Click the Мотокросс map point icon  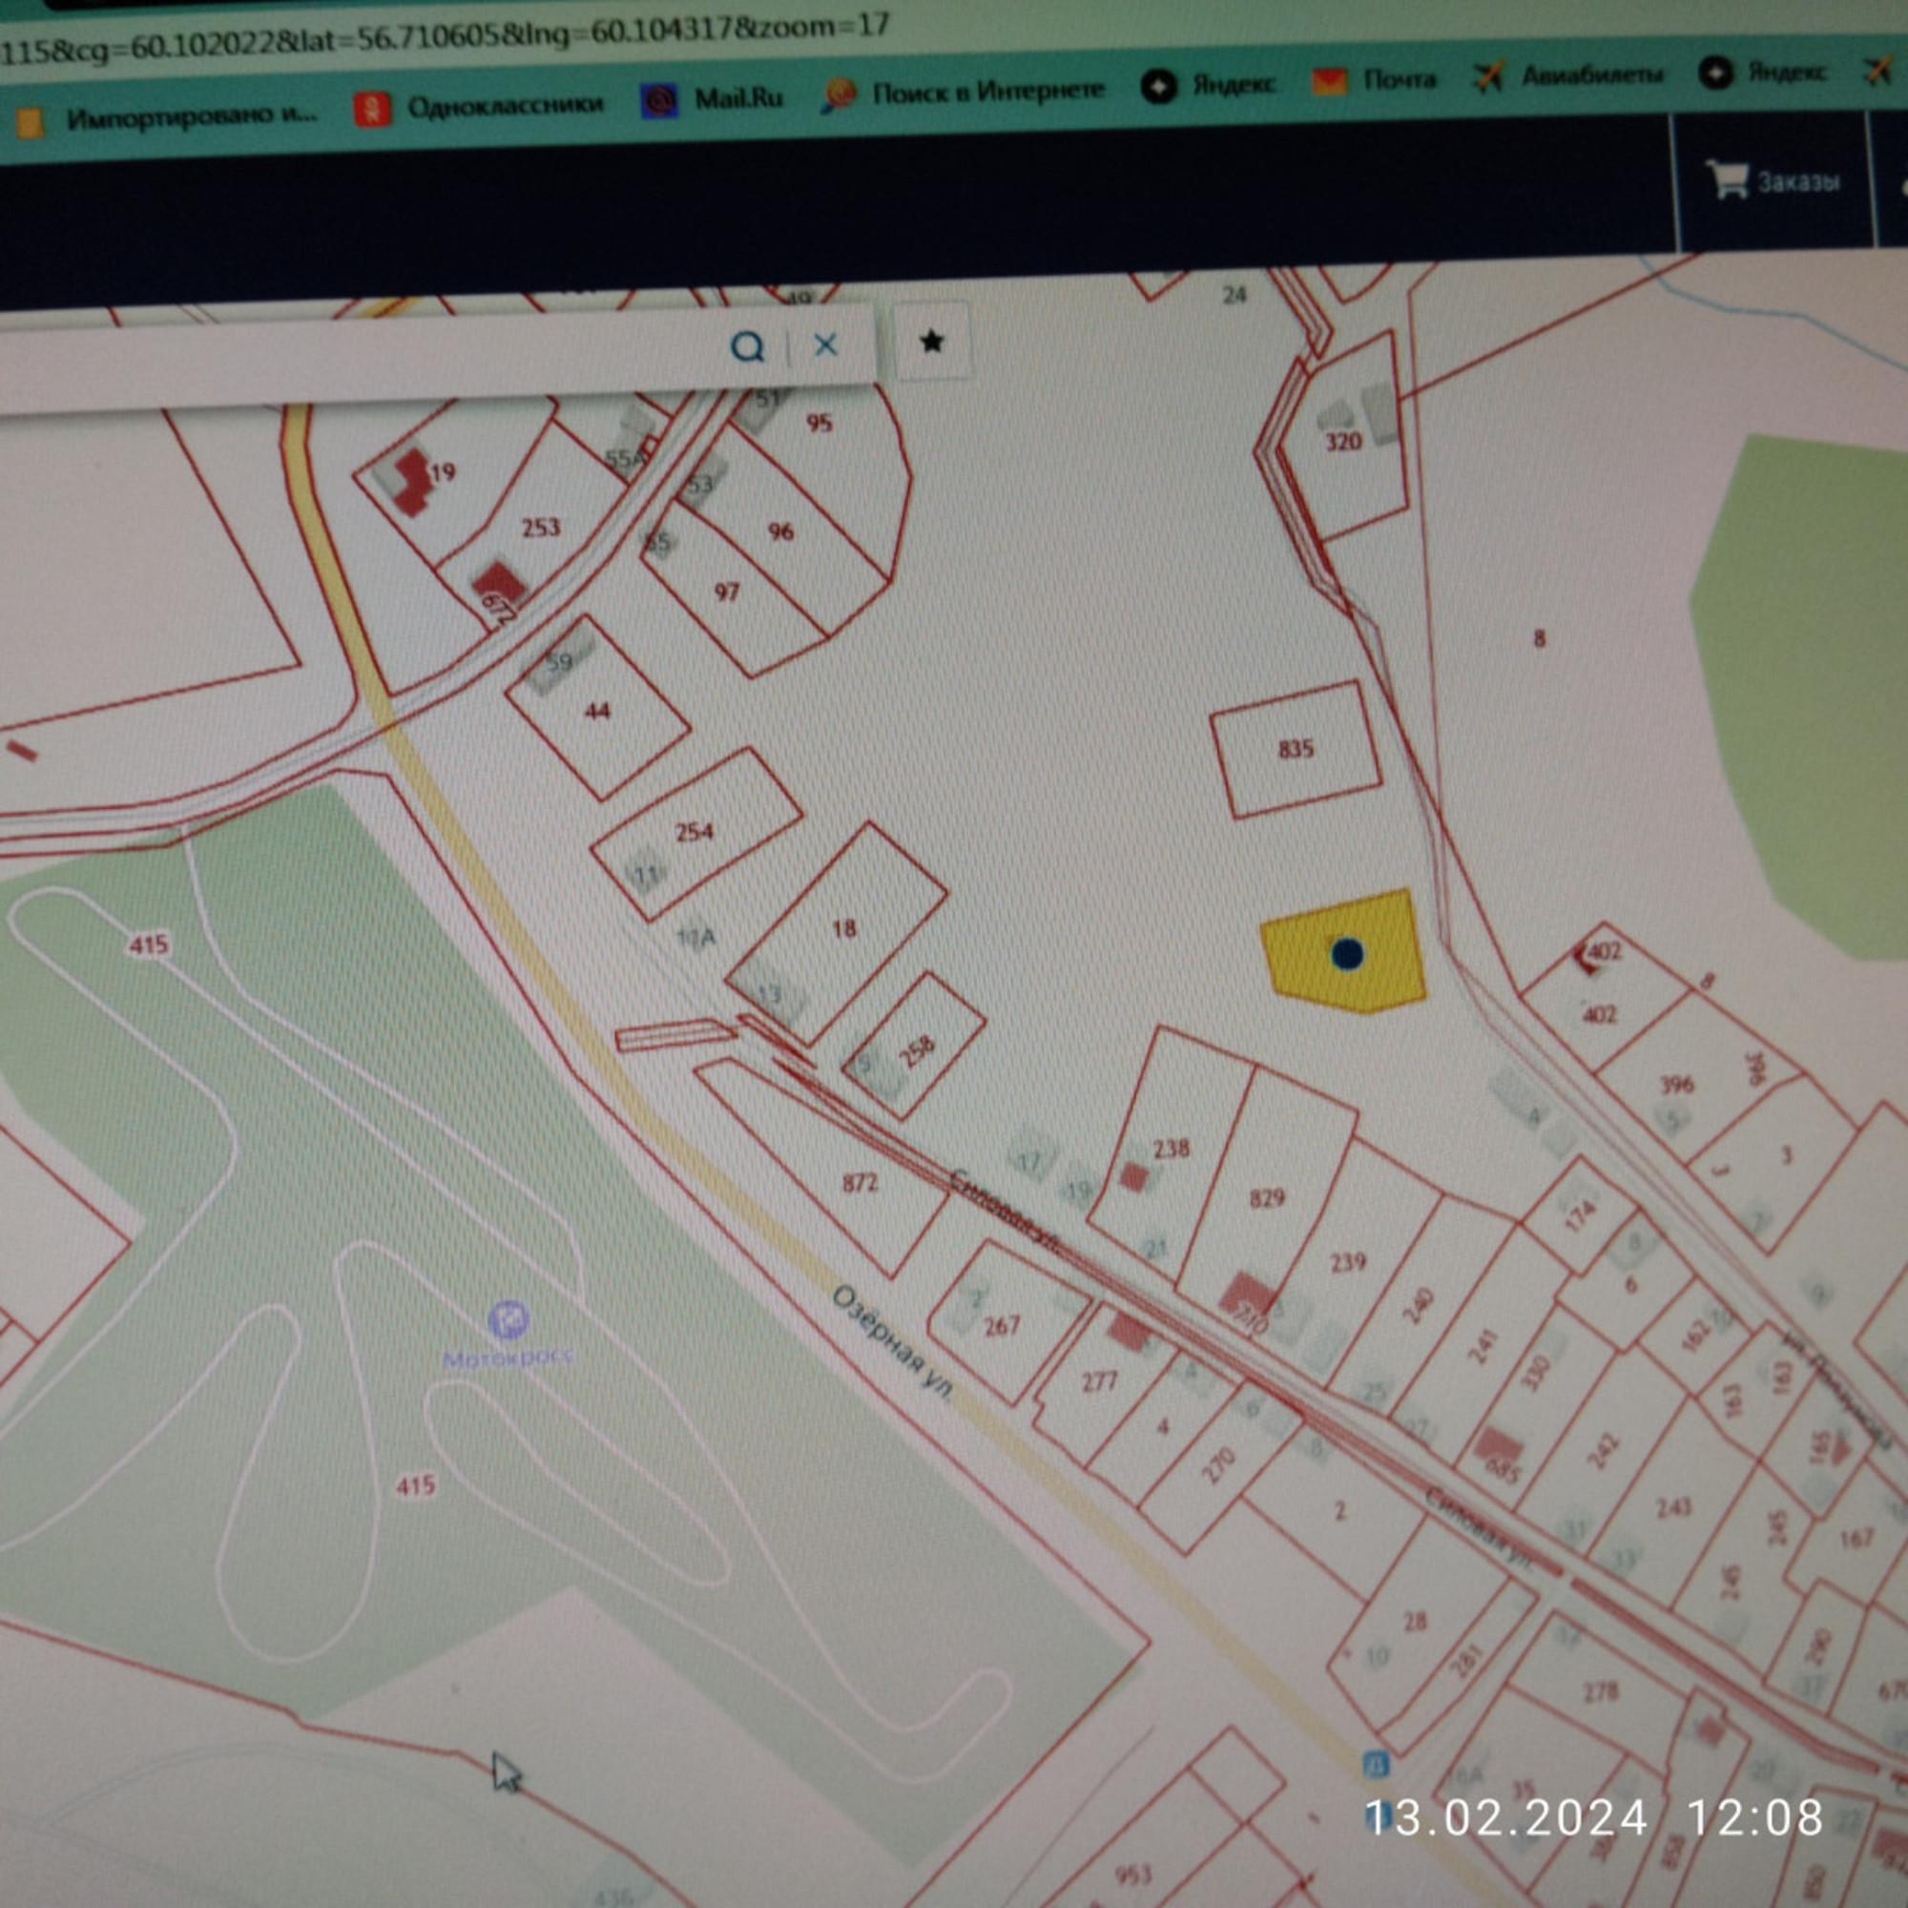tap(508, 1319)
